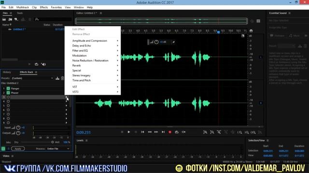
Task: Click the Rewind button
Action: pos(149,132)
